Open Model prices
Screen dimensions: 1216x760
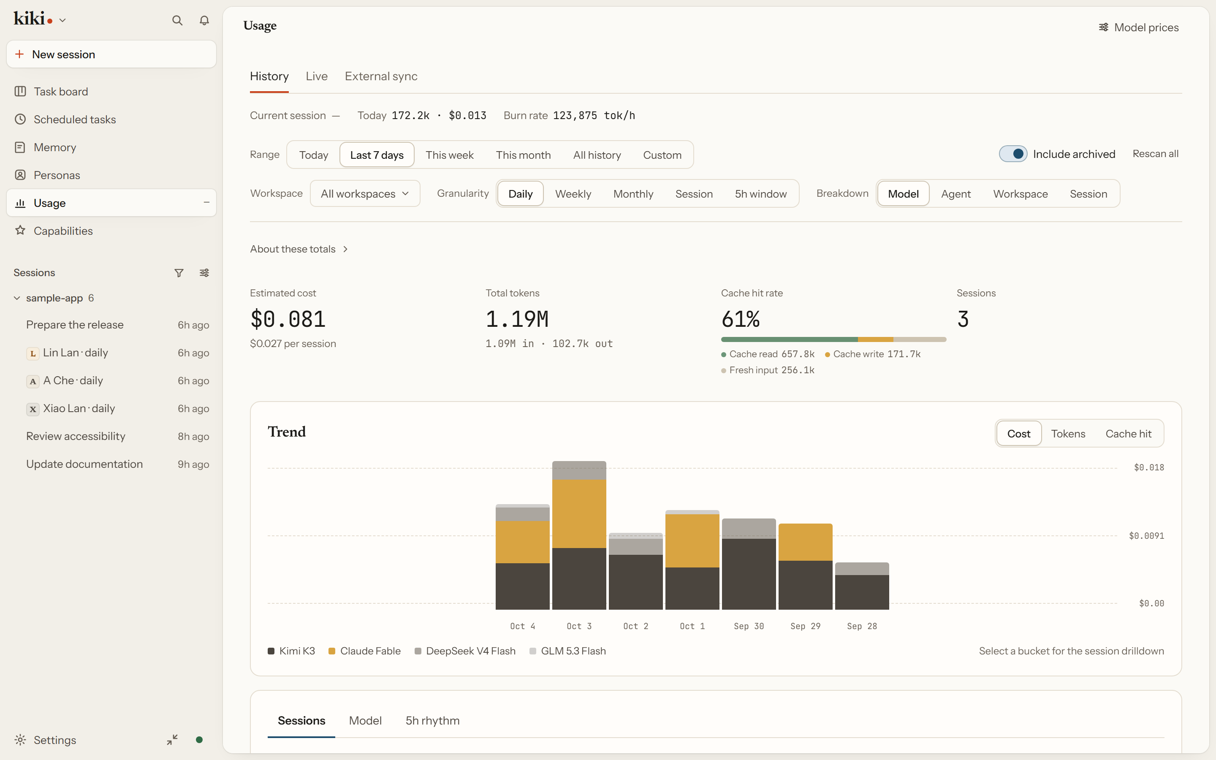click(1138, 27)
